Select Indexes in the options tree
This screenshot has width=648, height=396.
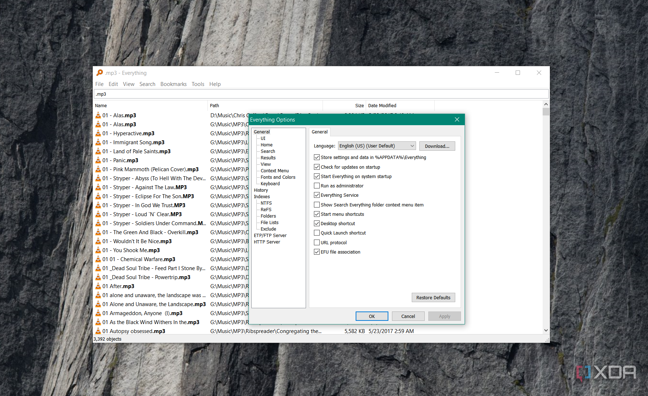click(x=262, y=196)
